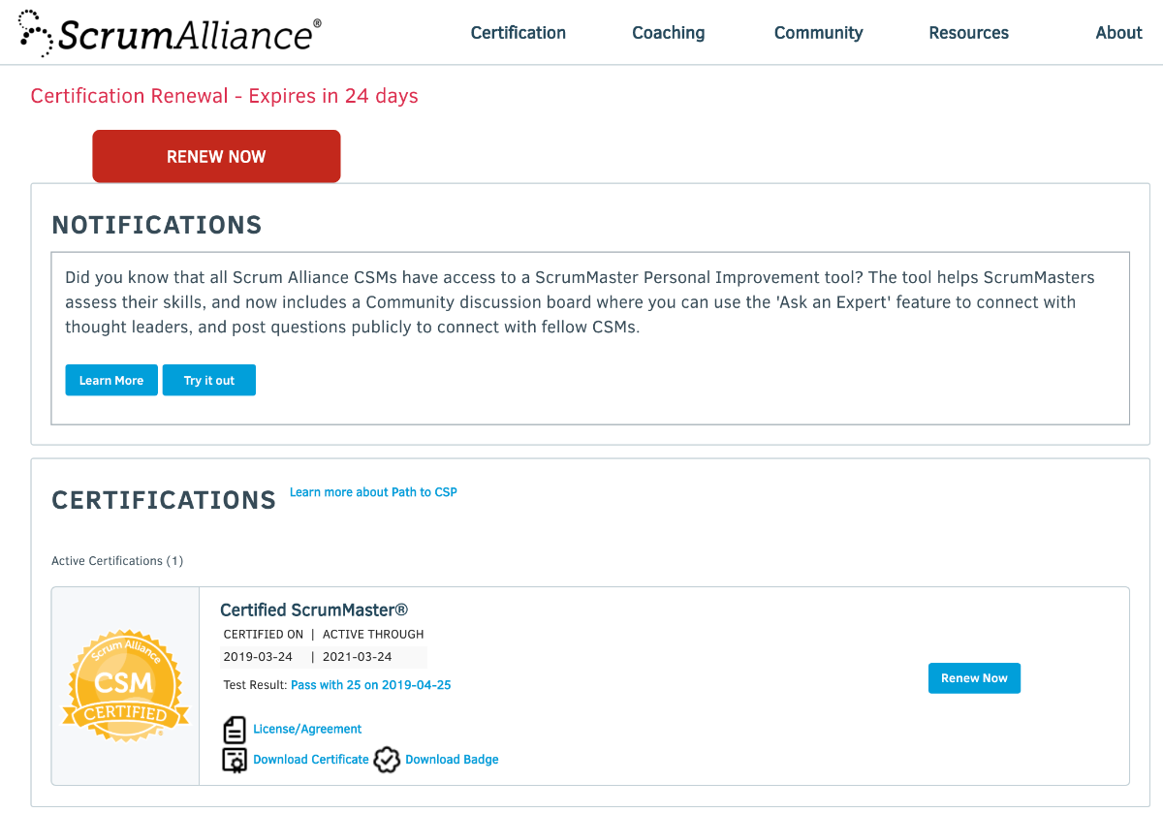
Task: Open the About menu
Action: click(x=1118, y=33)
